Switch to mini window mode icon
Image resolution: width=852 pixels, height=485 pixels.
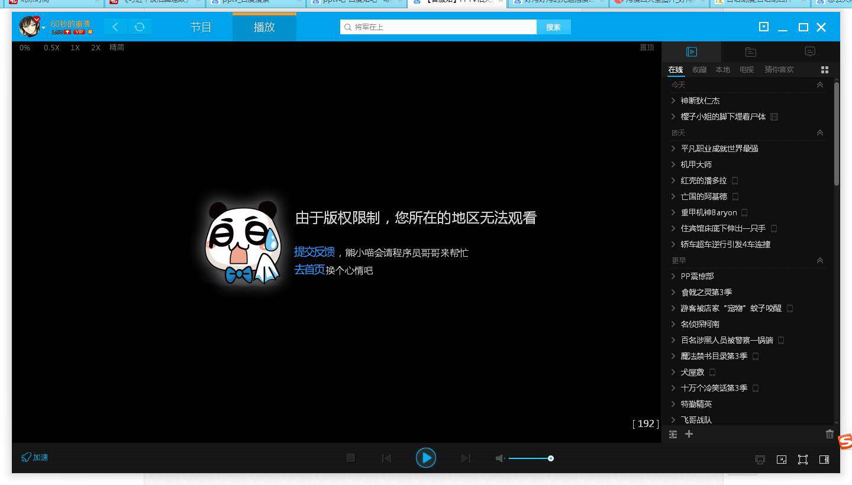pyautogui.click(x=782, y=460)
